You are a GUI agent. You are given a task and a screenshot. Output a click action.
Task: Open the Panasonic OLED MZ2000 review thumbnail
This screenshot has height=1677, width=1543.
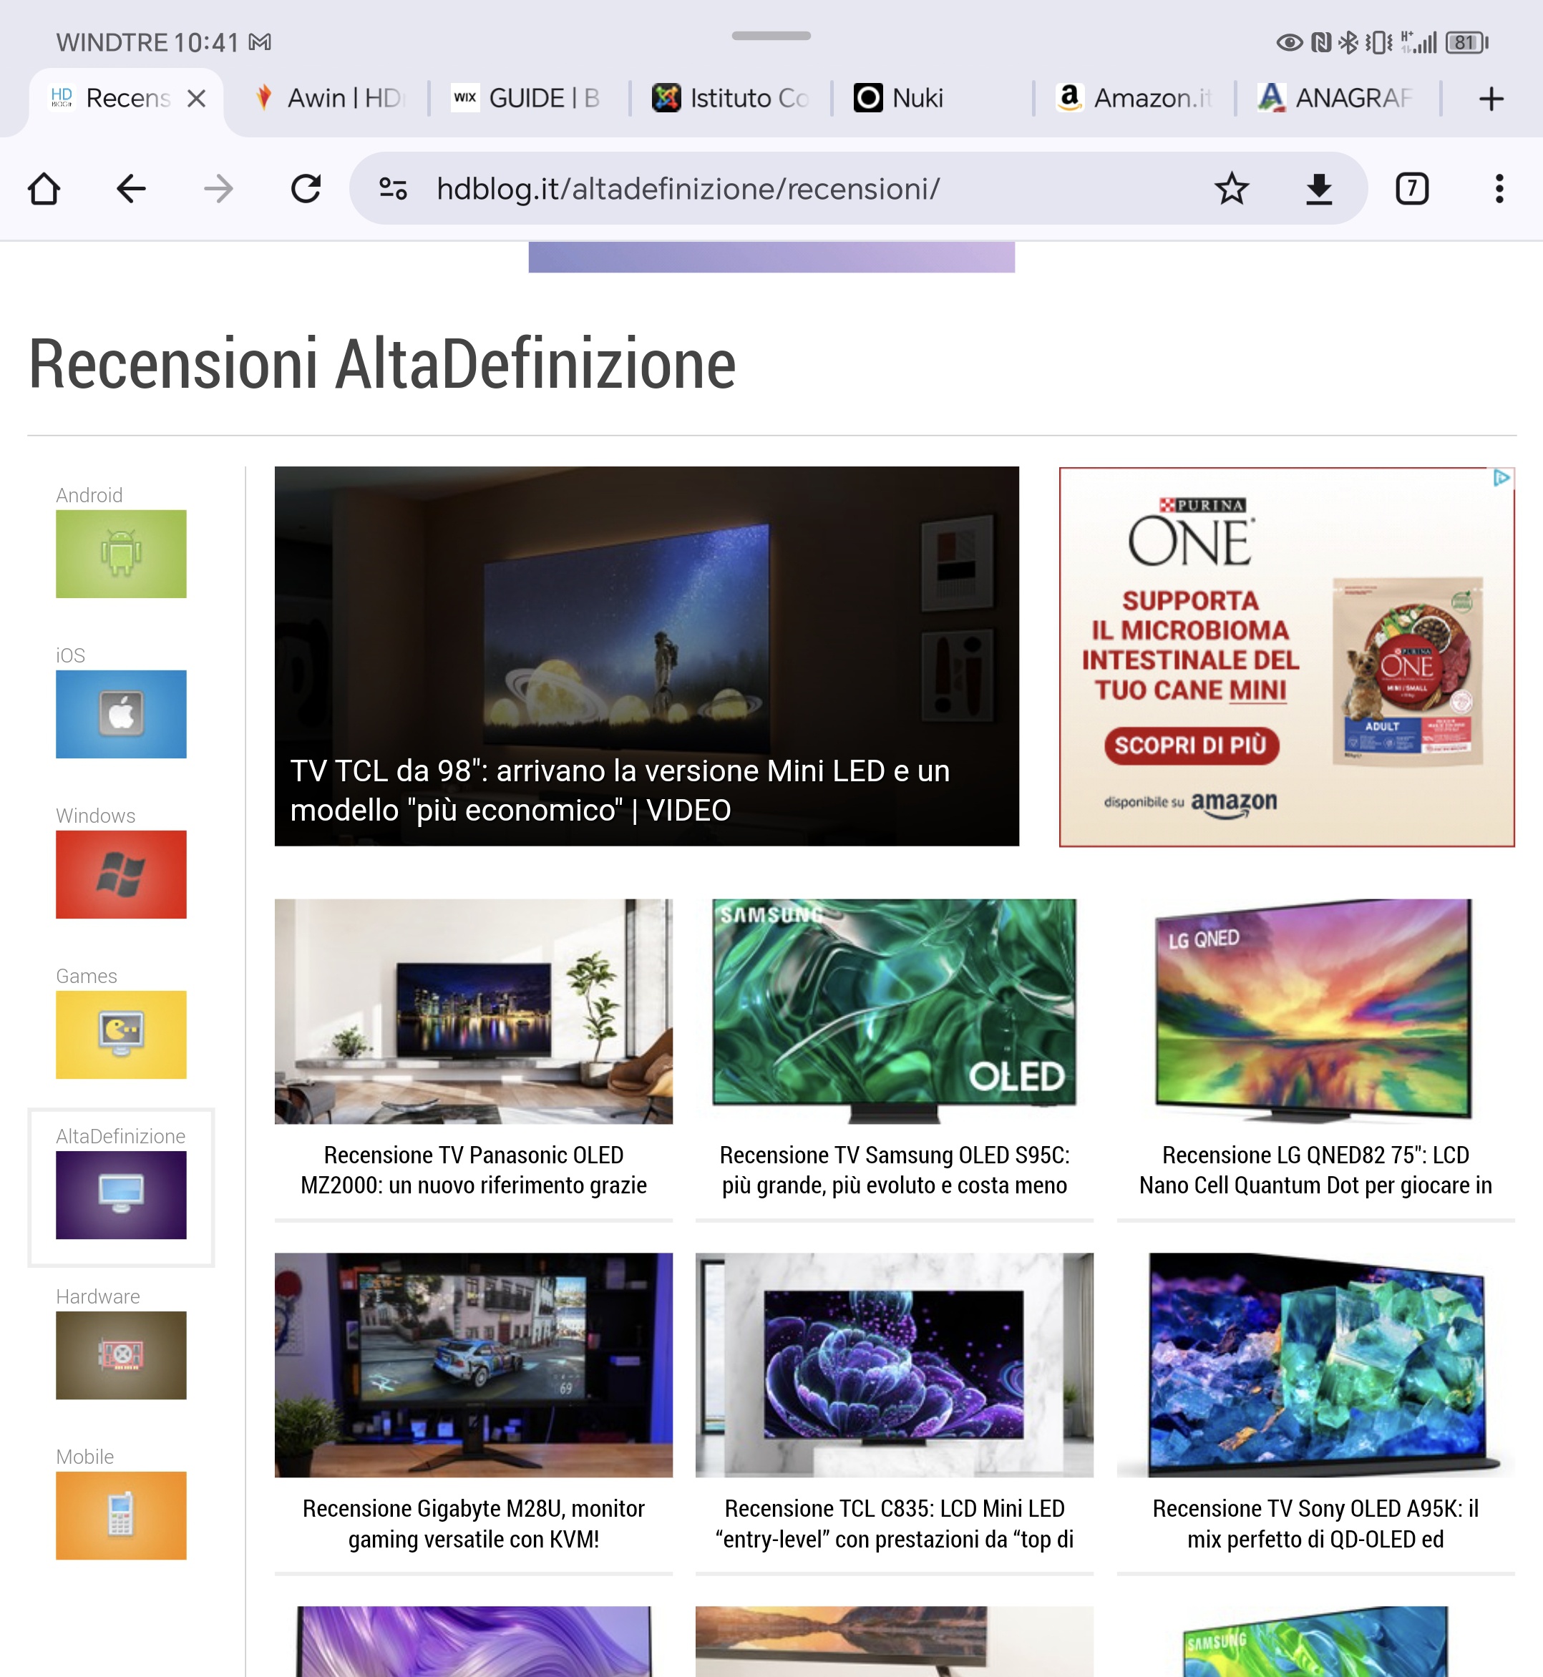coord(474,1012)
